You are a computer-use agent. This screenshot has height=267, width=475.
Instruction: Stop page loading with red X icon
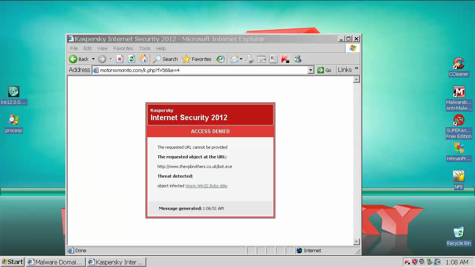tap(119, 59)
